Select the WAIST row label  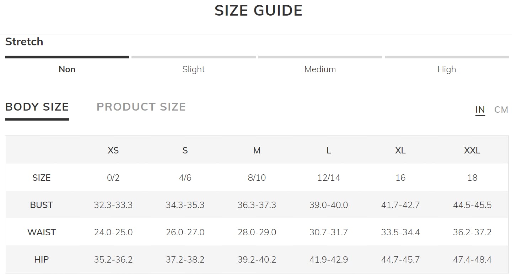pos(41,232)
